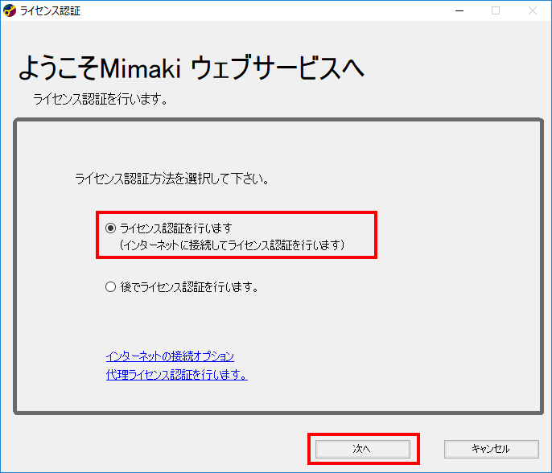
Task: Close the ライセンス認証 window
Action: [533, 10]
